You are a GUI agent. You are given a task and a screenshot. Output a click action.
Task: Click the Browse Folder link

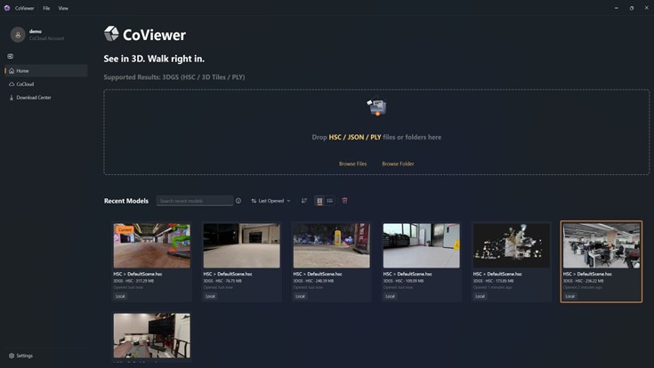pyautogui.click(x=398, y=164)
